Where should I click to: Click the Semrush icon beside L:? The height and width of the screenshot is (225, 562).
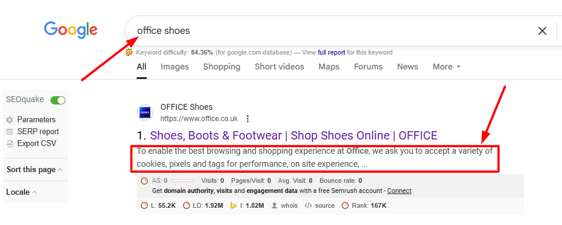[144, 205]
